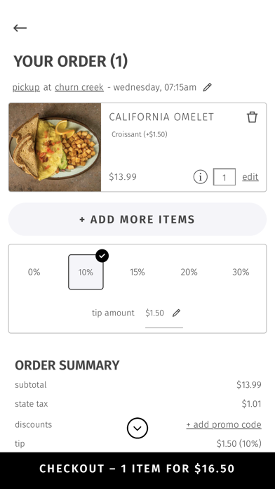
Task: Select 20% tip option
Action: (189, 273)
